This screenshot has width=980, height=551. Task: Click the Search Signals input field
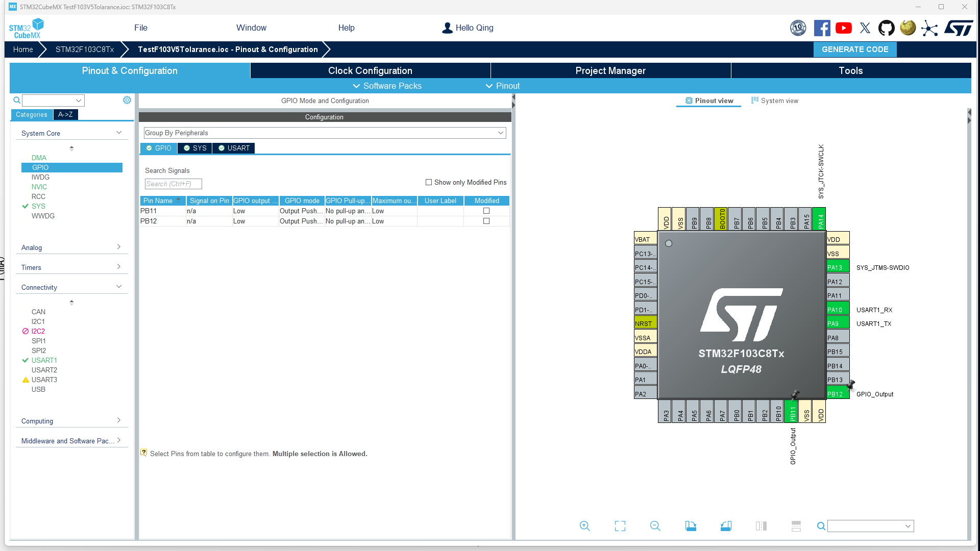pos(173,184)
